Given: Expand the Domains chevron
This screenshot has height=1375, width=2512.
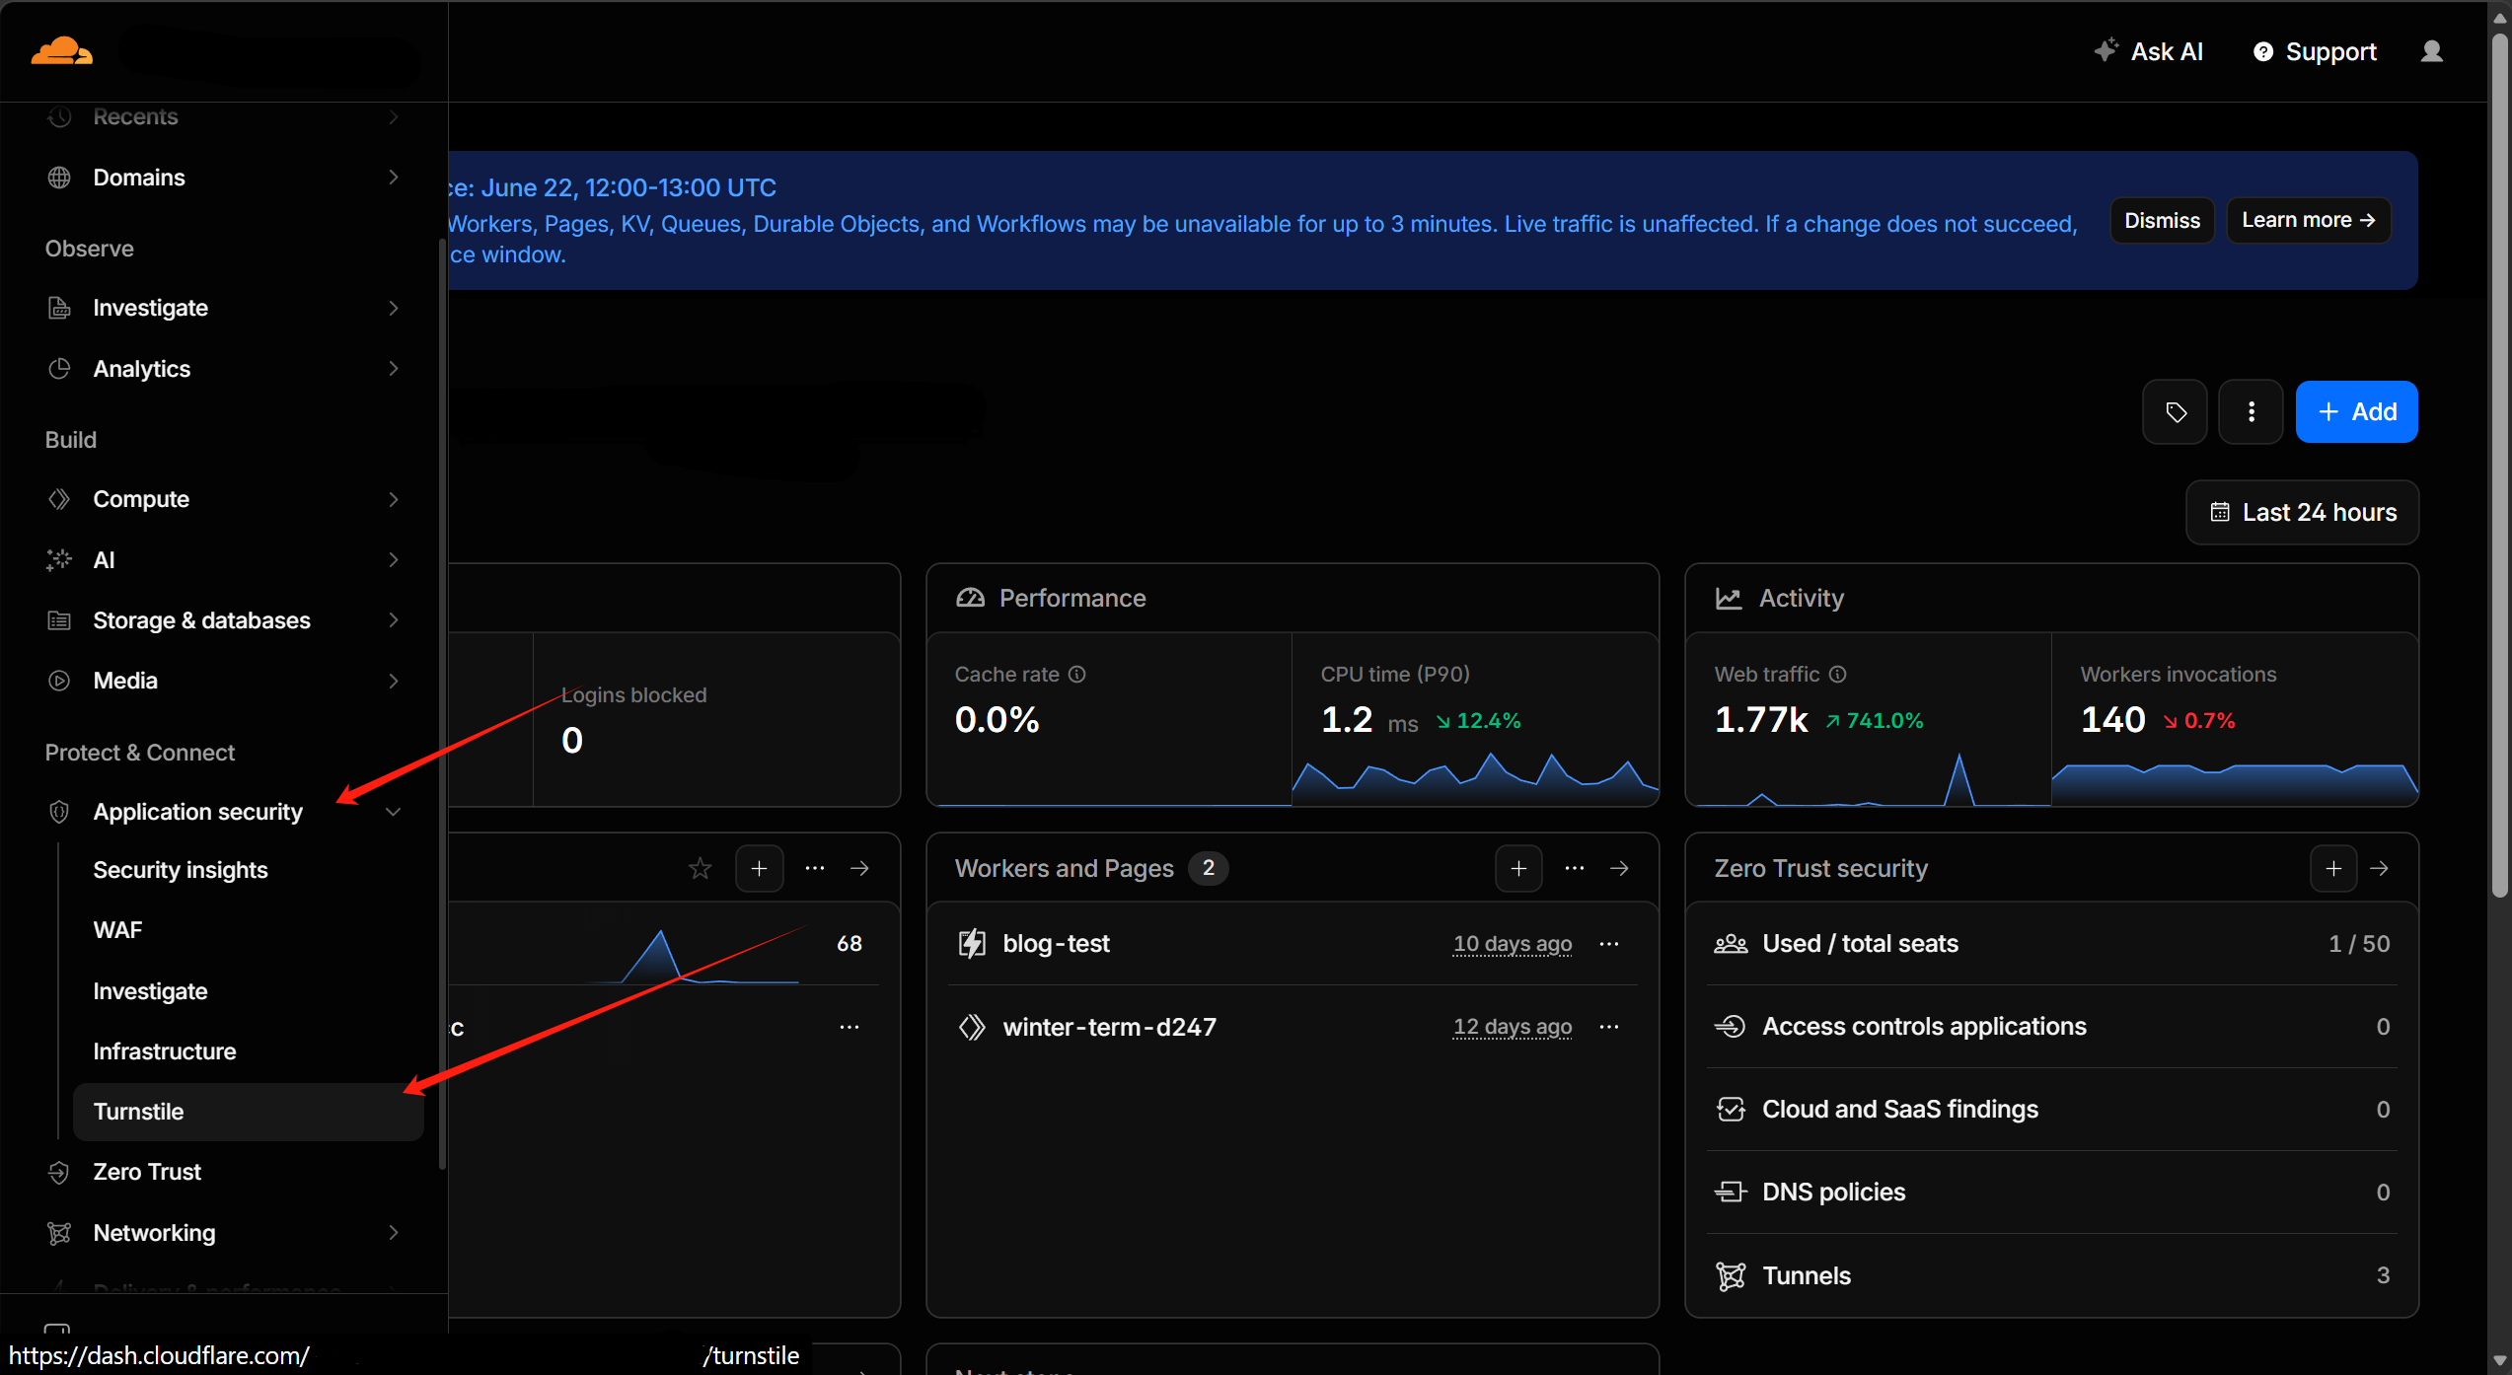Looking at the screenshot, I should pos(394,178).
